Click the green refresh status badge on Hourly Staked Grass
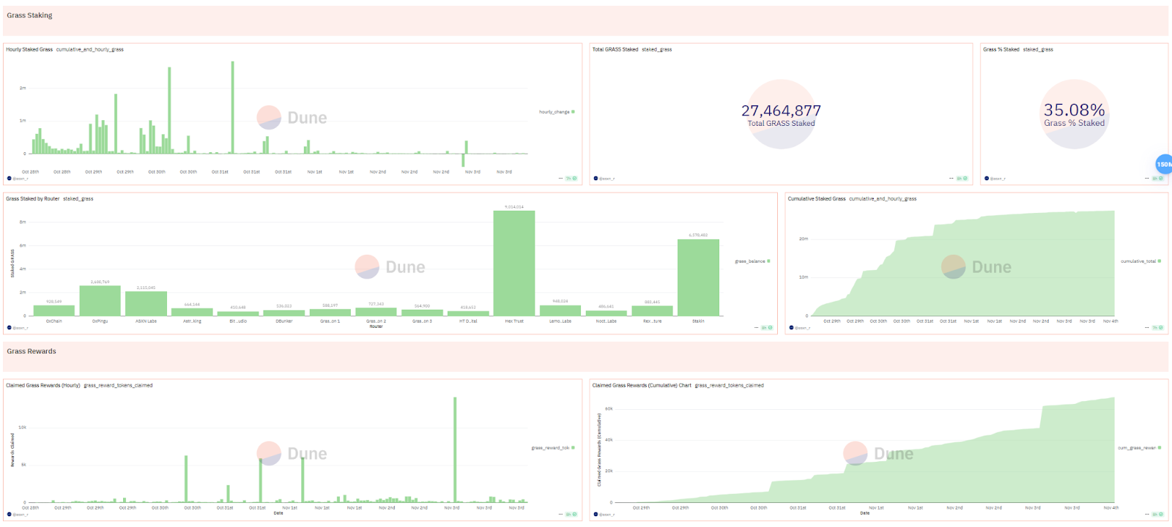This screenshot has width=1172, height=527. [571, 178]
